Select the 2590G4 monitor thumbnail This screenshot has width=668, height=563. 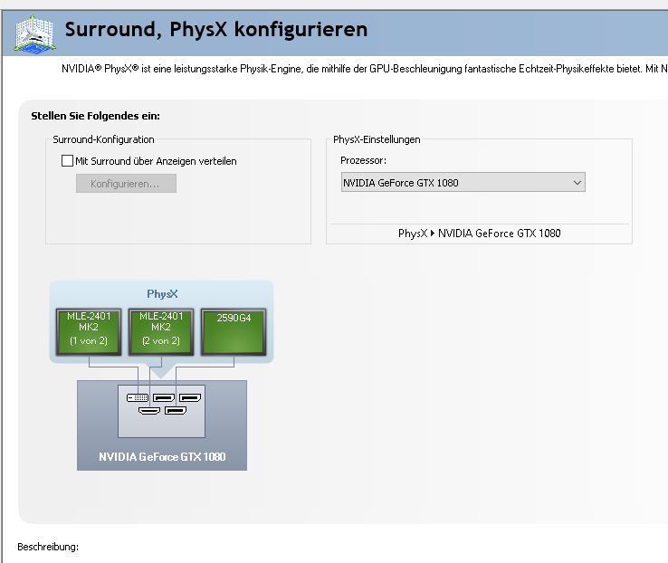tap(234, 332)
